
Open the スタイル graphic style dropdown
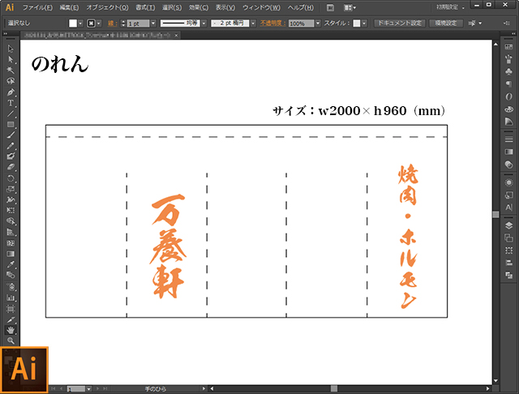point(364,24)
